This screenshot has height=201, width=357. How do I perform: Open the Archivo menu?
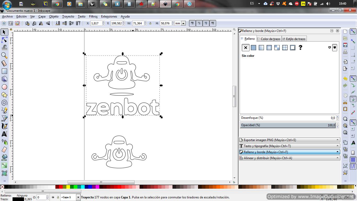pos(7,16)
